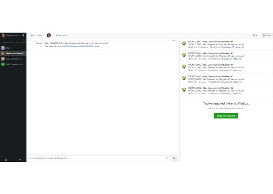Click the file upload button beside chat input
The height and width of the screenshot is (194, 273).
click(174, 158)
